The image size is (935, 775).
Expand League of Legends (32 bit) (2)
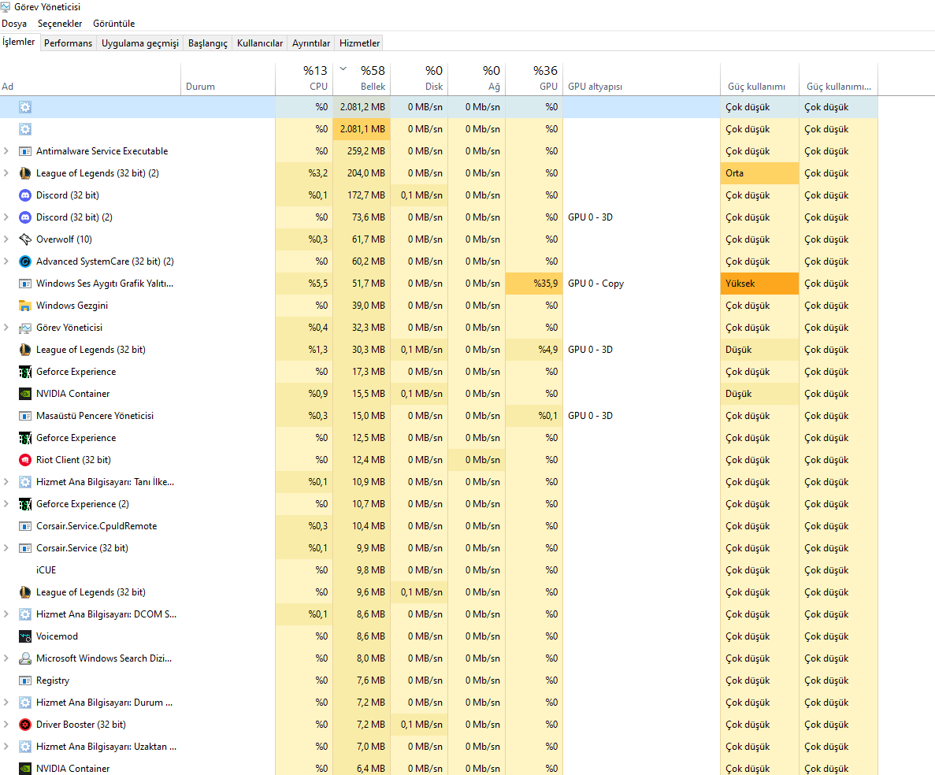[6, 173]
